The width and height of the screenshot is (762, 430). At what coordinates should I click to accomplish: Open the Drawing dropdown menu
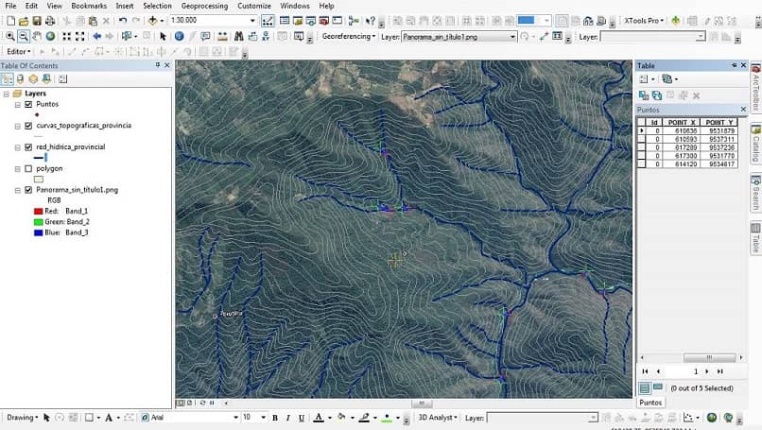[22, 418]
